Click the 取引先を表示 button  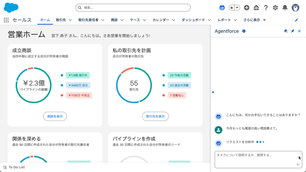155,116
